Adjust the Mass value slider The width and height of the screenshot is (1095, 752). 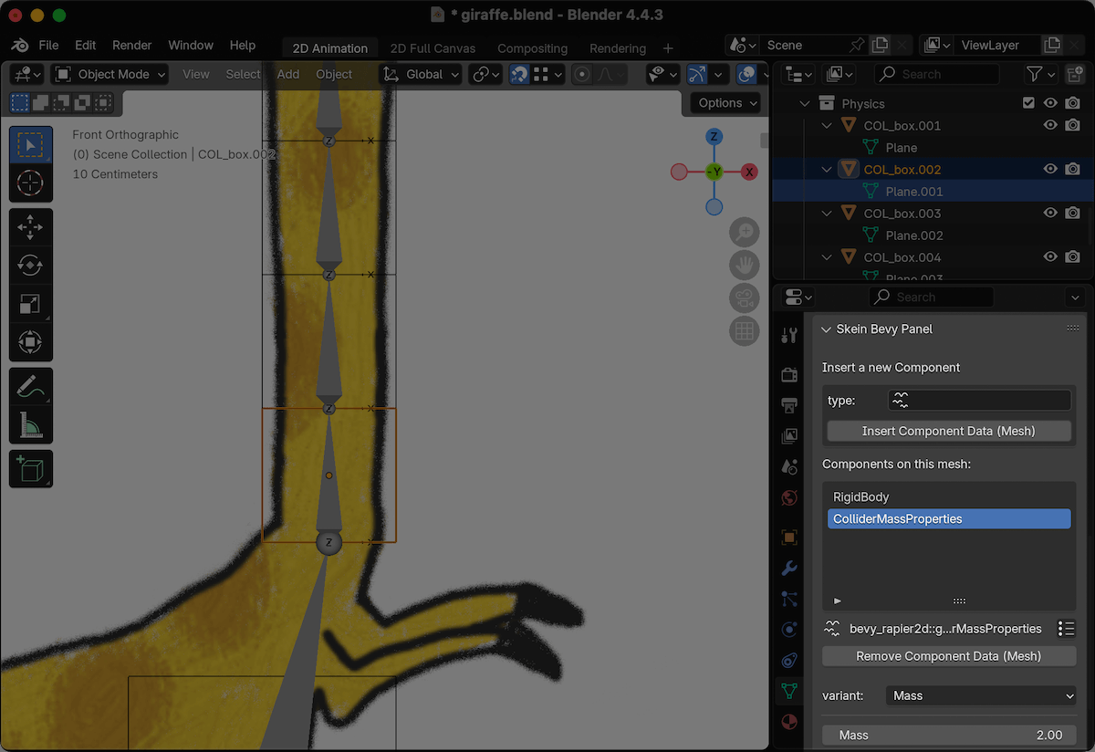click(949, 735)
